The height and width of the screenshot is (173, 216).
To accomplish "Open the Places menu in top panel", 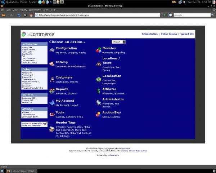I will (x=24, y=2).
